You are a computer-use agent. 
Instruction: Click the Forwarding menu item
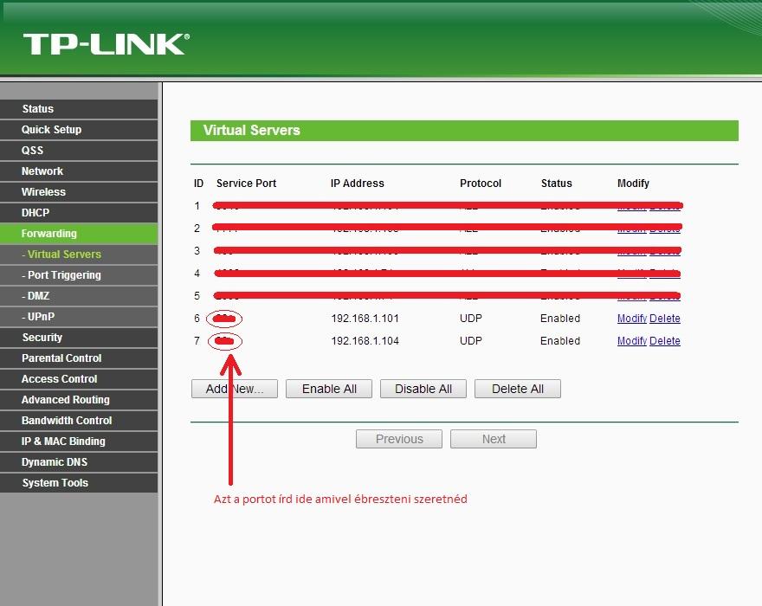(x=79, y=234)
